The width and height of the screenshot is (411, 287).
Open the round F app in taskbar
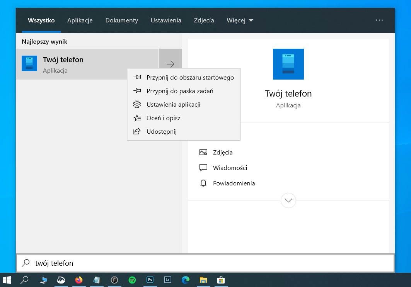tap(114, 280)
